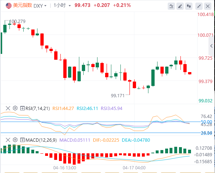Switch the candlestick chart type icon
The height and width of the screenshot is (173, 215).
pos(189,6)
